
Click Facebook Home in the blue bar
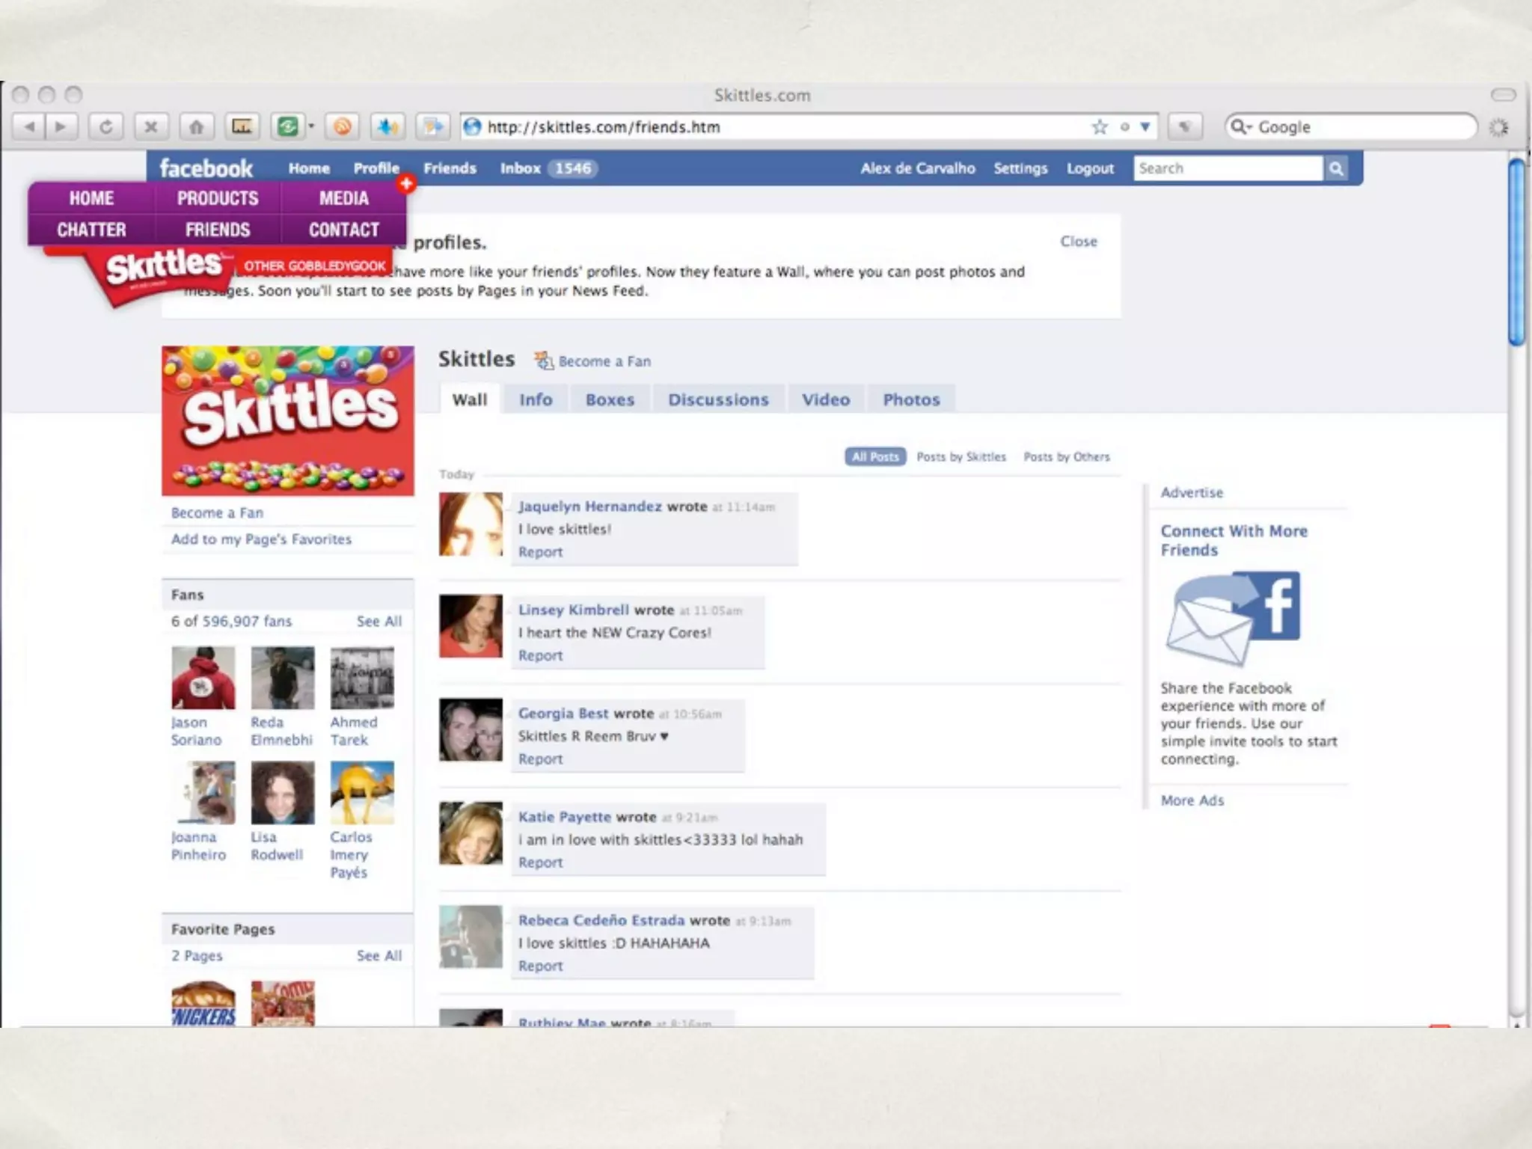tap(310, 168)
